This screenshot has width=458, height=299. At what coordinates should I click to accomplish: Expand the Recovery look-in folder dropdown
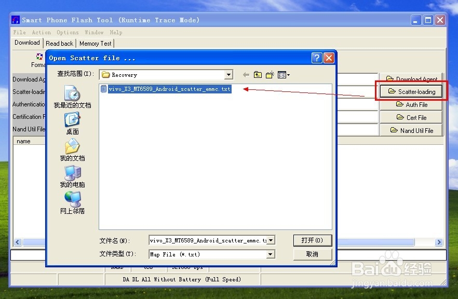tap(228, 75)
